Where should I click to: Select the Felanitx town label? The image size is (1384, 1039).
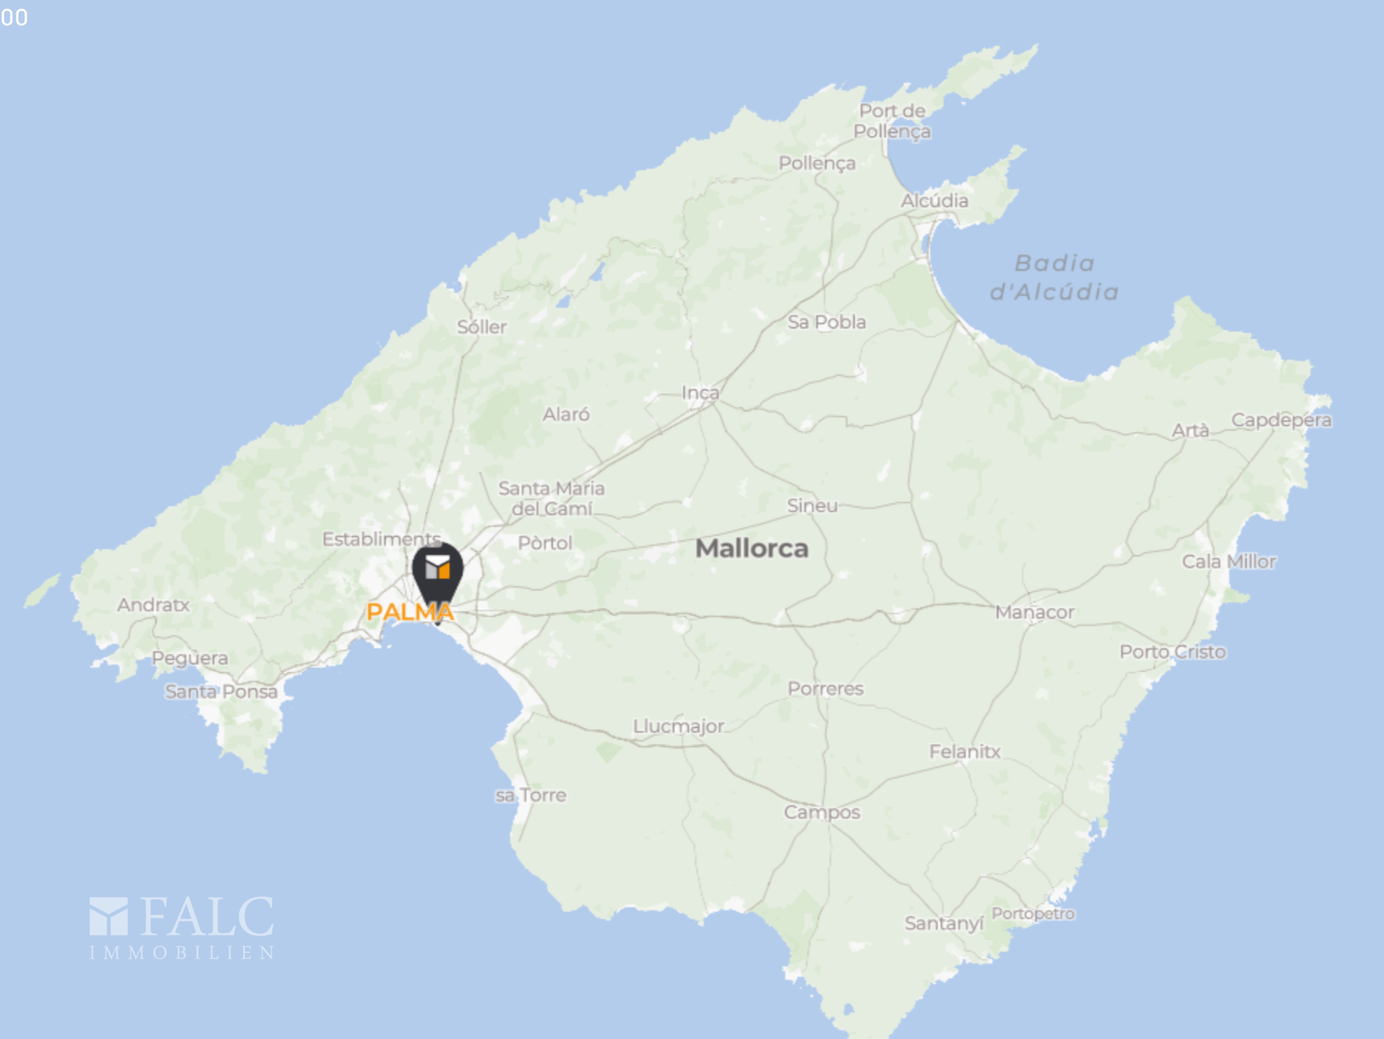coord(965,751)
